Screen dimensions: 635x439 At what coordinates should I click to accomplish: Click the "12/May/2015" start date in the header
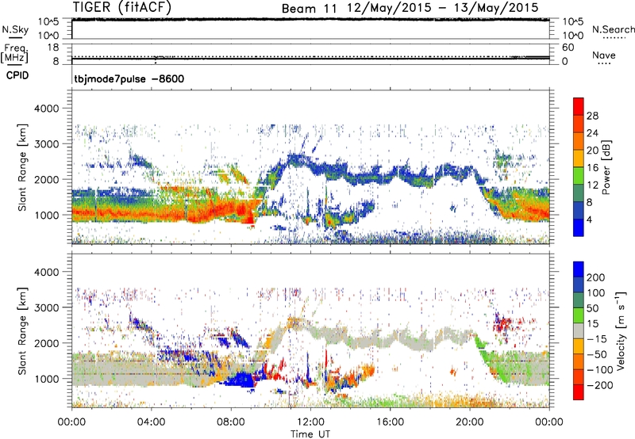389,8
